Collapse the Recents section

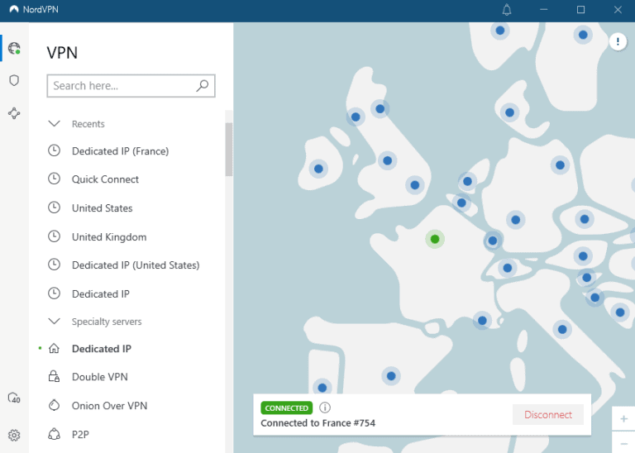point(55,124)
